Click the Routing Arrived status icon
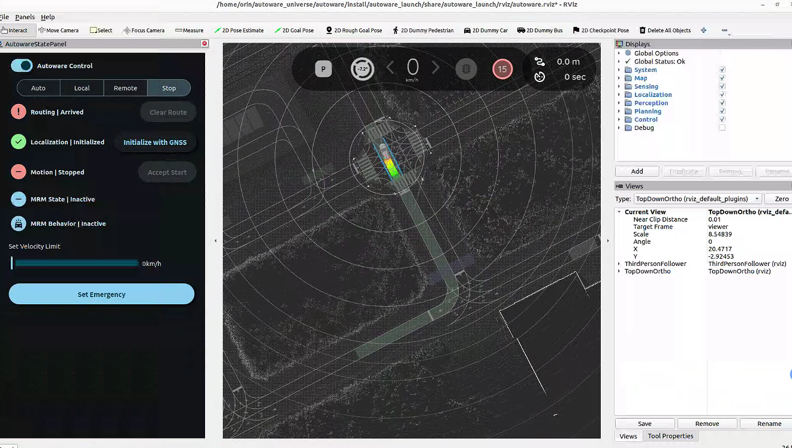The image size is (792, 448). tap(19, 112)
